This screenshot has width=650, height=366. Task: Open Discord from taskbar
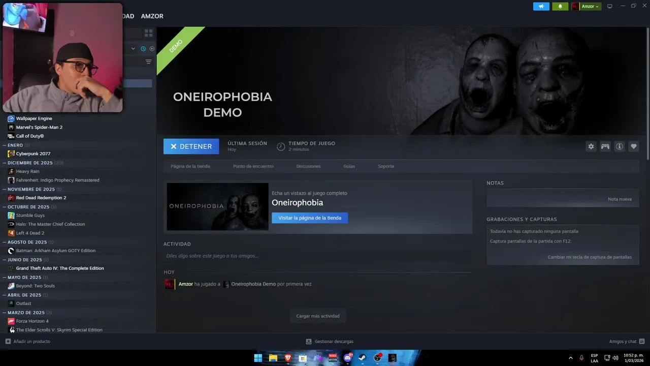(x=348, y=358)
